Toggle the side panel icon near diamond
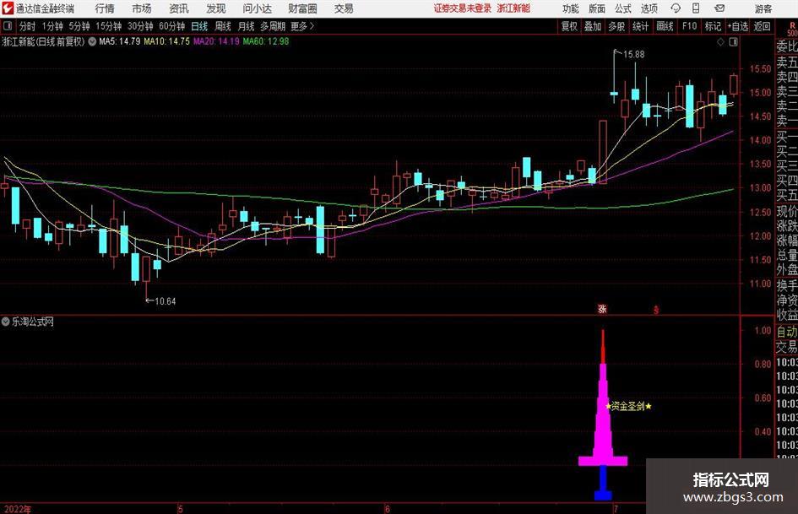This screenshot has height=514, width=798. 733,42
